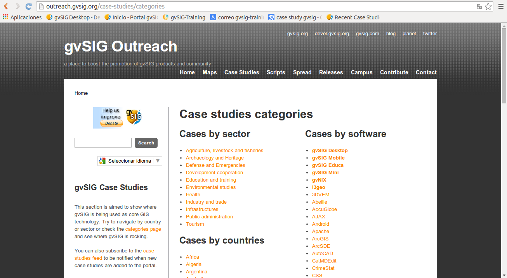Bookmark this page with the star icon
The width and height of the screenshot is (507, 278).
488,6
